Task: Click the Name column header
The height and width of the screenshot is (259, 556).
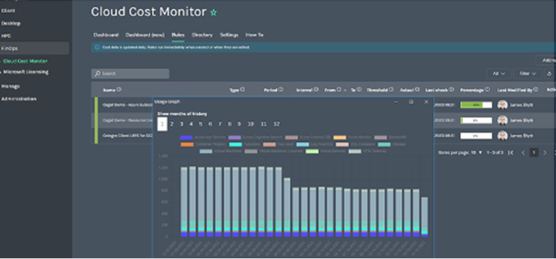Action: click(109, 90)
